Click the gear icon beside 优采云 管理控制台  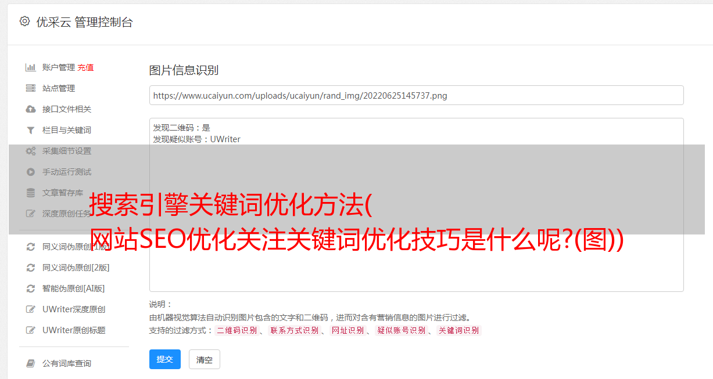point(24,21)
